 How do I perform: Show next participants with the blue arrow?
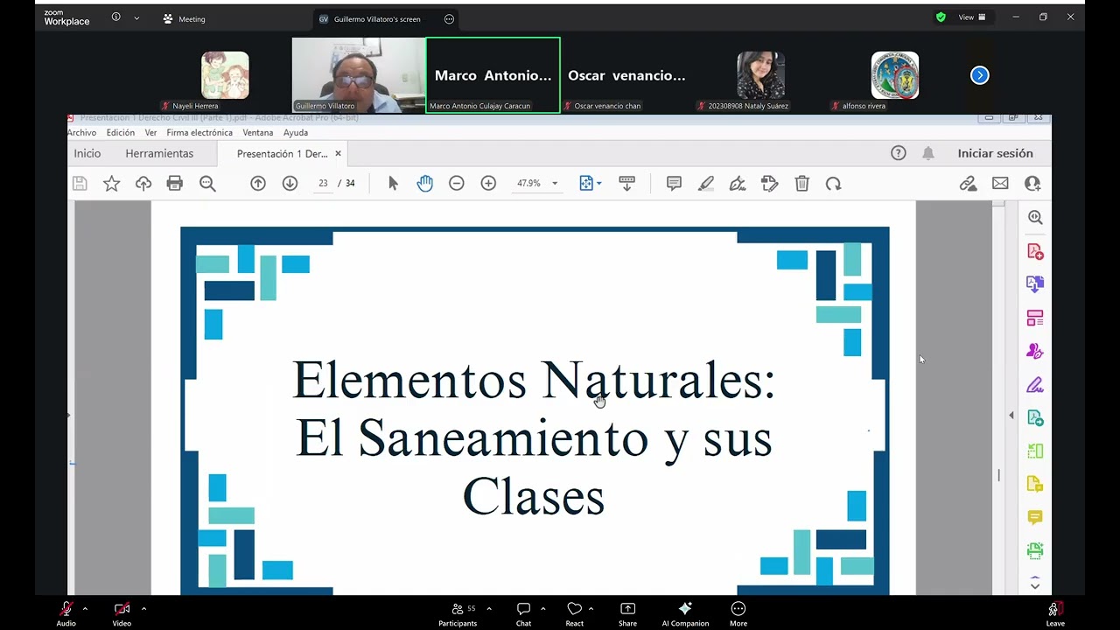pos(979,75)
